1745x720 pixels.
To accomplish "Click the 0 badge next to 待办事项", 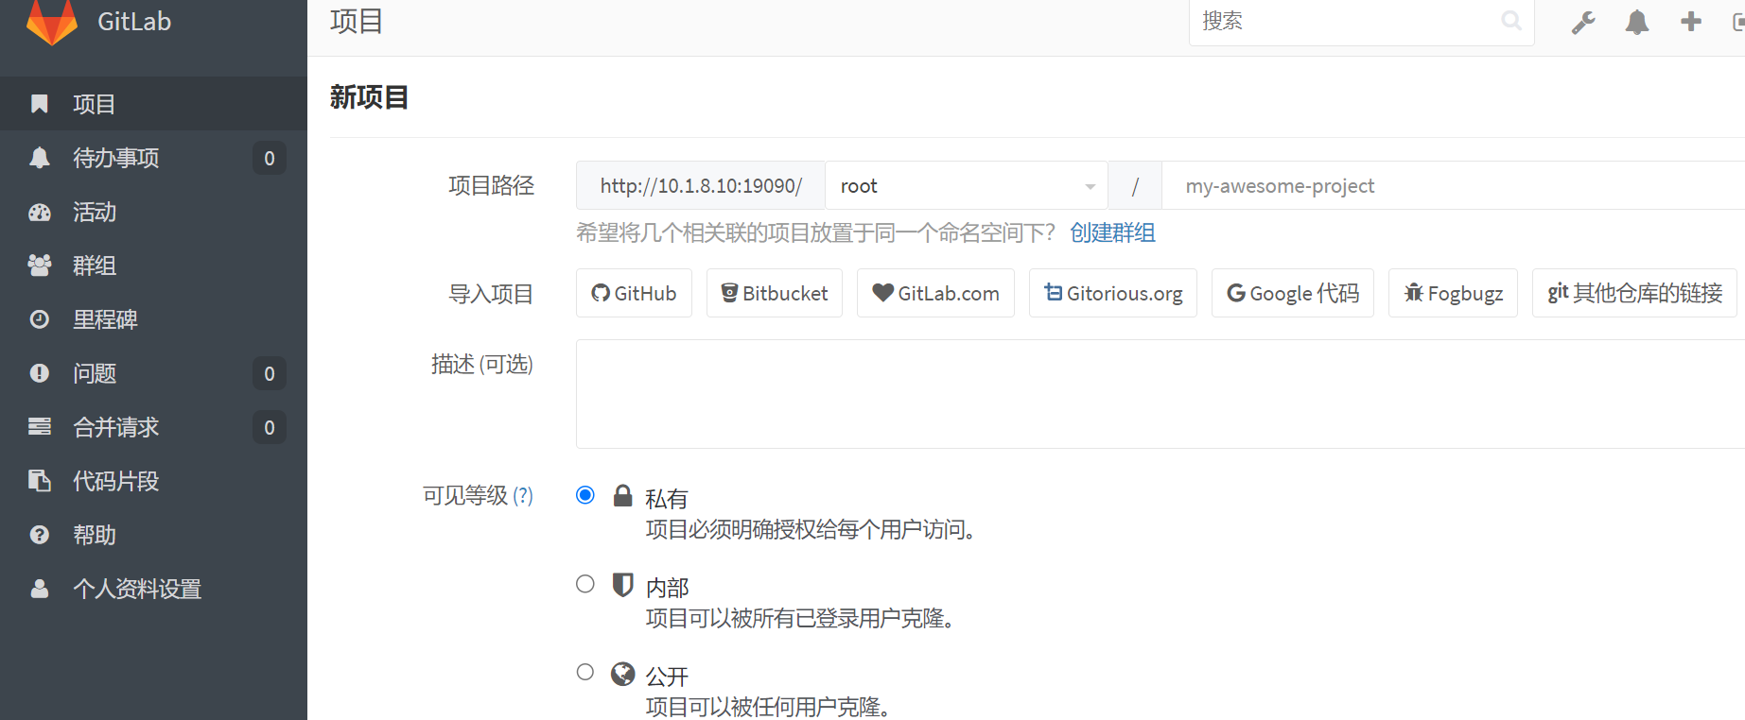I will 270,158.
